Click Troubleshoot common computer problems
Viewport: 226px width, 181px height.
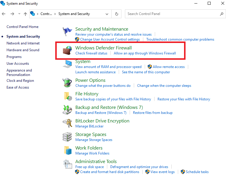[x=180, y=39]
